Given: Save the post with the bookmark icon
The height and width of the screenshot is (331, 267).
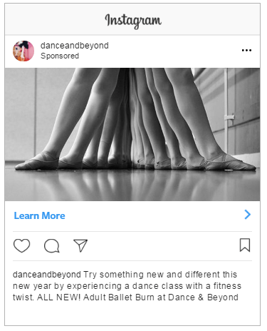Looking at the screenshot, I should (245, 245).
